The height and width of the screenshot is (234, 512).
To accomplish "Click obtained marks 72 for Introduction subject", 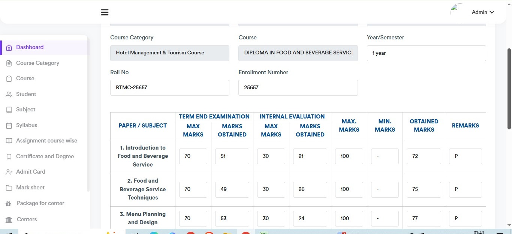I will [424, 156].
